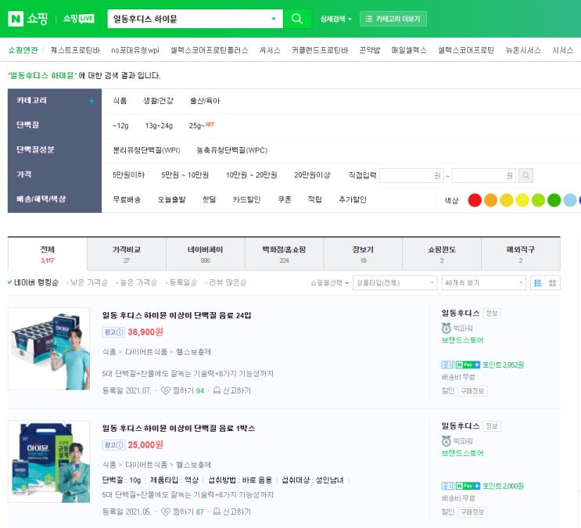The height and width of the screenshot is (528, 581).
Task: Open 24입 product thumbnail image
Action: click(49, 349)
